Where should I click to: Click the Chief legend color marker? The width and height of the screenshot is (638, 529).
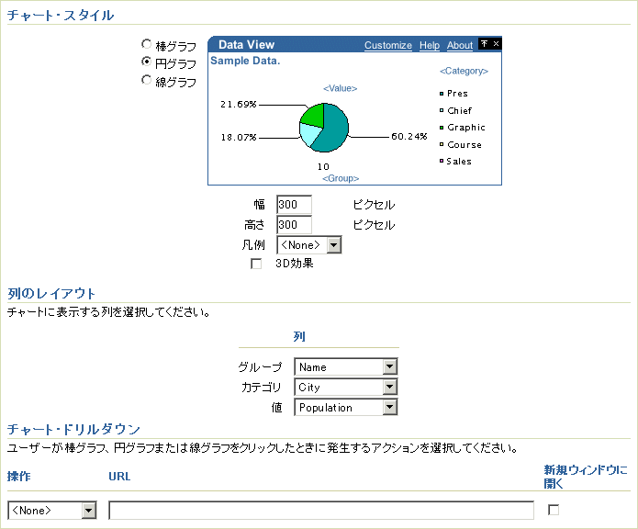tap(442, 110)
